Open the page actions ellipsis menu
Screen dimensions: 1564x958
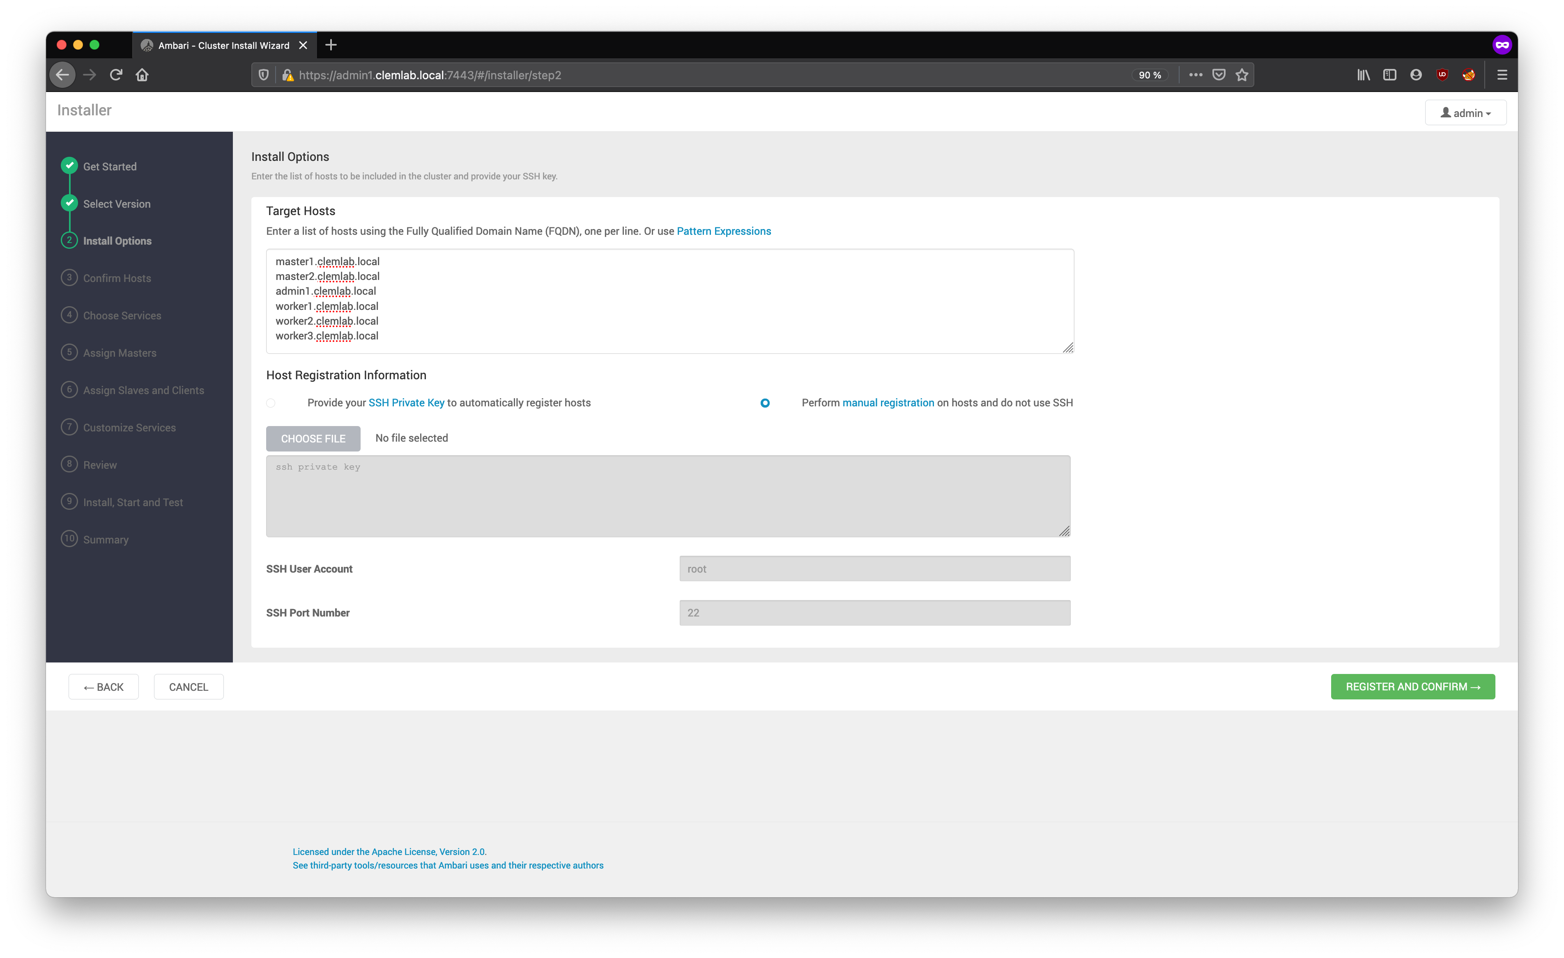[1195, 75]
